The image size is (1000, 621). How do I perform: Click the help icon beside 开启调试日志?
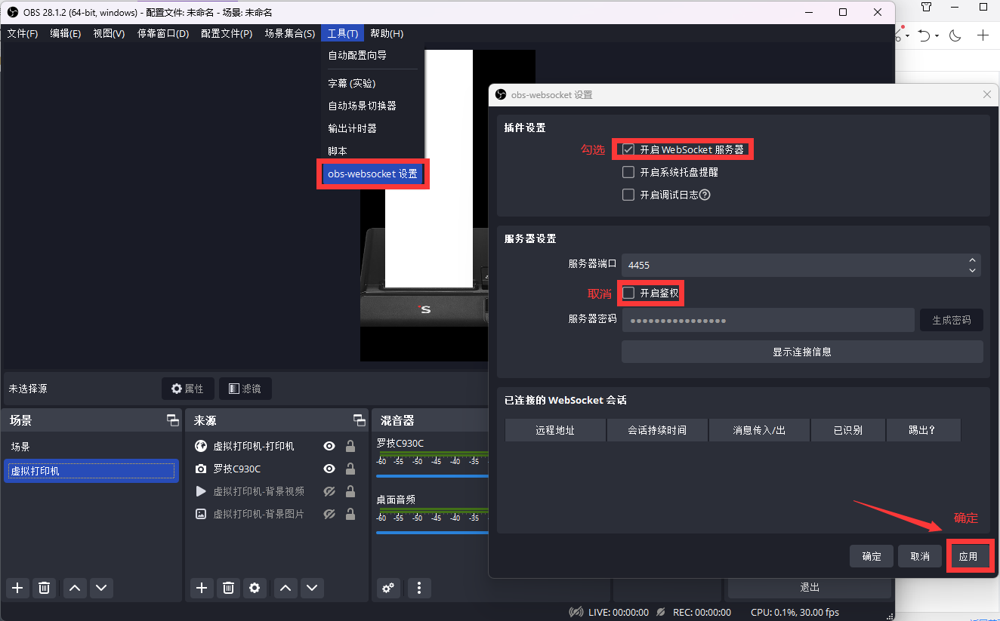coord(705,195)
